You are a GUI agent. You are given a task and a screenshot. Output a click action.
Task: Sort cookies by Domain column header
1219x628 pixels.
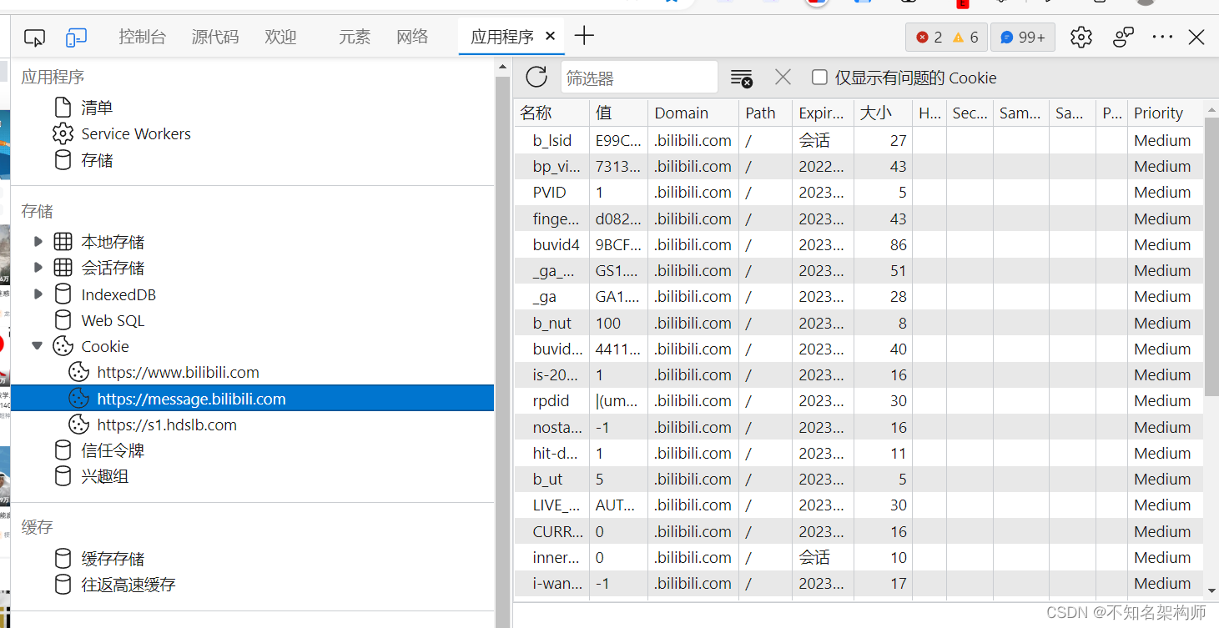coord(693,113)
